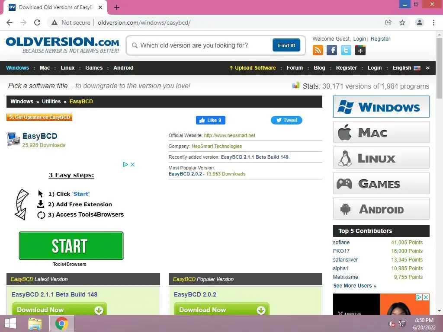Bookmark this page with the star icon
This screenshot has height=332, width=443.
(402, 22)
